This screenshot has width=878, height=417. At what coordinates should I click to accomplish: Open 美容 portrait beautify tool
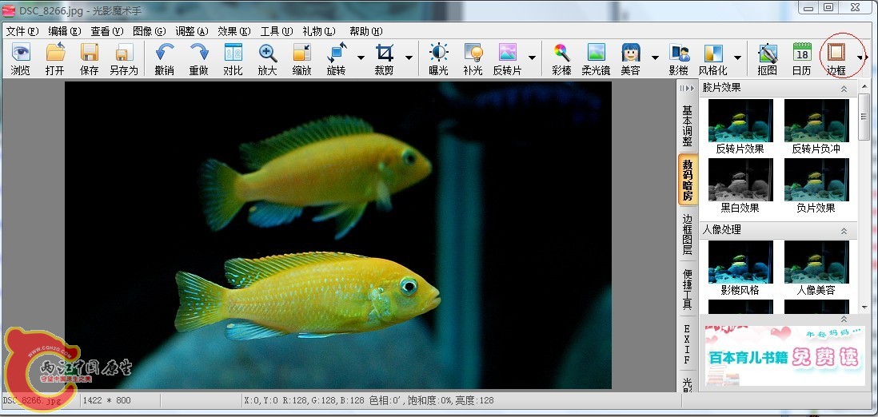[x=630, y=59]
